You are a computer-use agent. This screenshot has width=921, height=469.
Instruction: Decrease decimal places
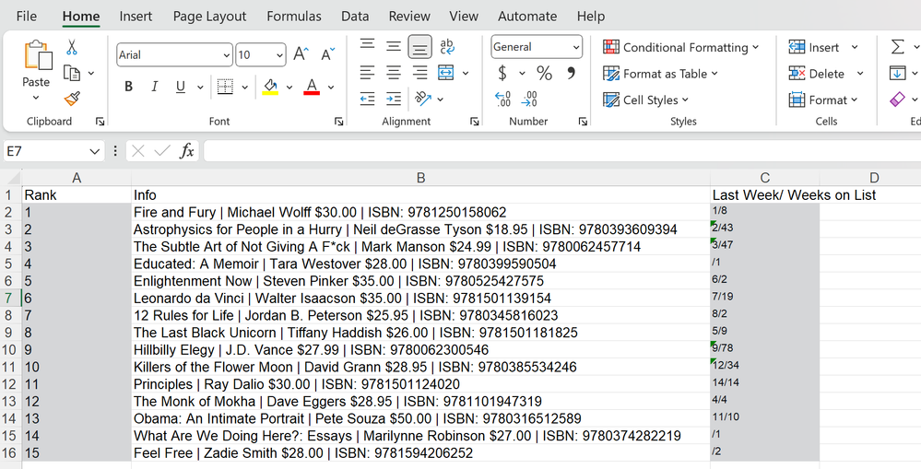(x=529, y=99)
